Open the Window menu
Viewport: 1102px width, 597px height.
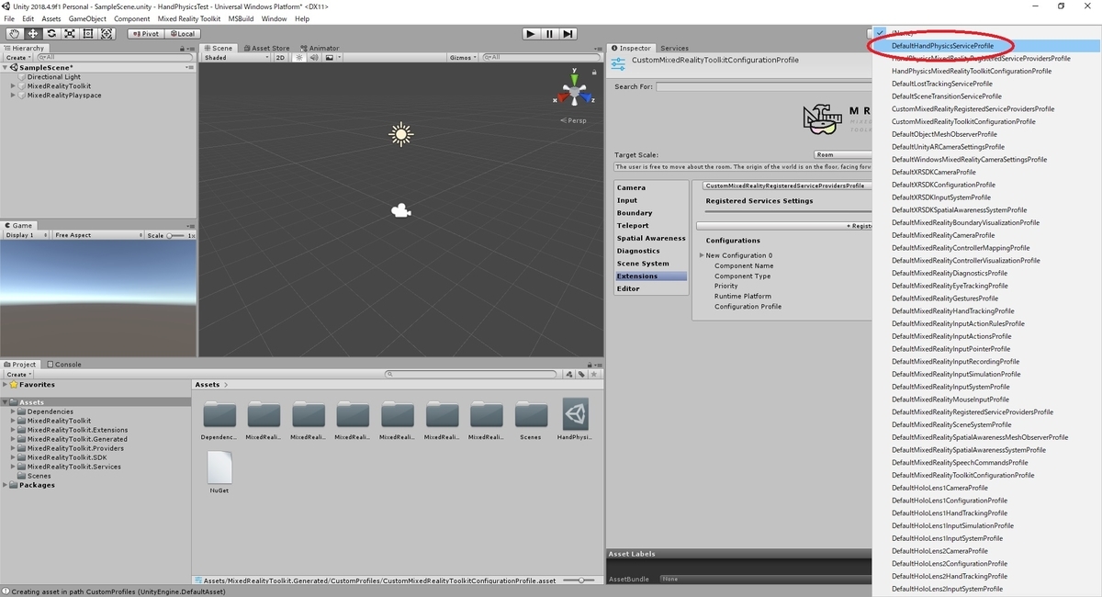pos(274,18)
